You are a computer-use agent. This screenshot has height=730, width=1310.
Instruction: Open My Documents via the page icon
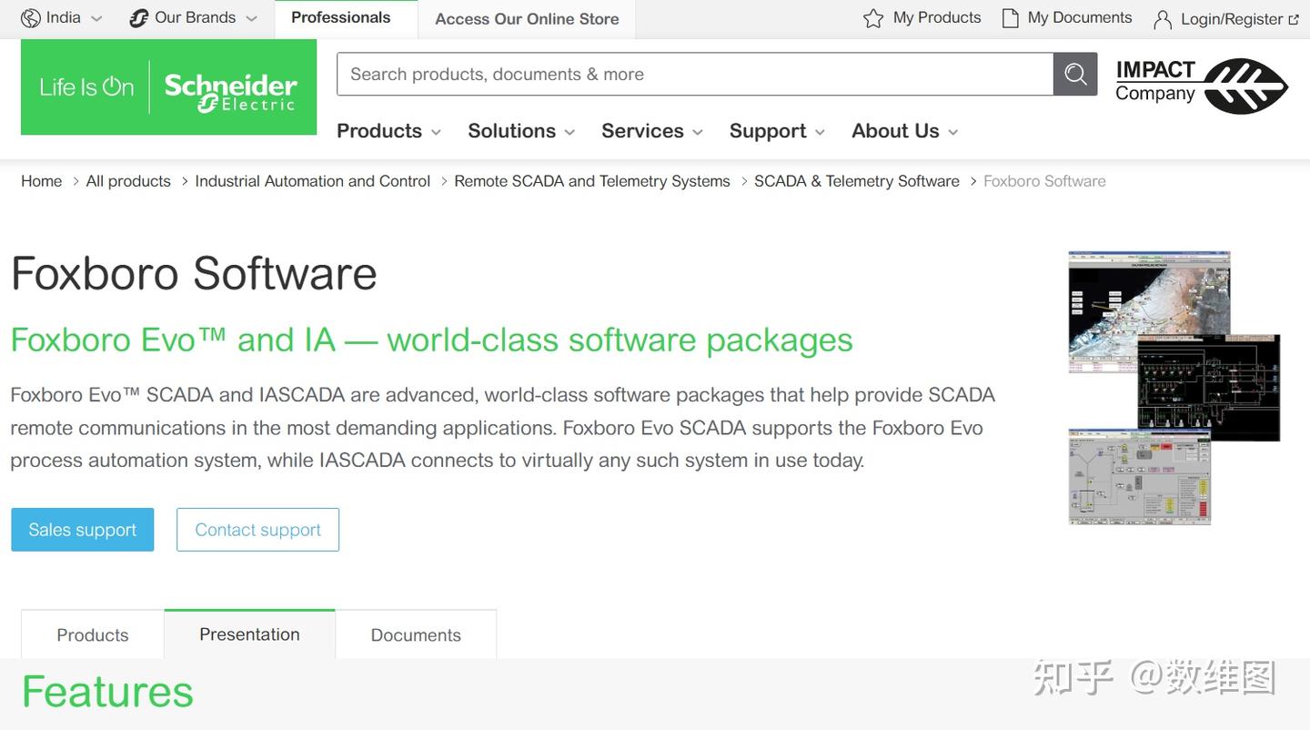click(1010, 18)
